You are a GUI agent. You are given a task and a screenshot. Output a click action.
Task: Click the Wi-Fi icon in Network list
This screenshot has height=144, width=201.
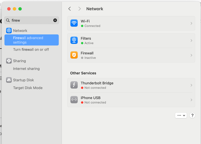click(x=74, y=23)
